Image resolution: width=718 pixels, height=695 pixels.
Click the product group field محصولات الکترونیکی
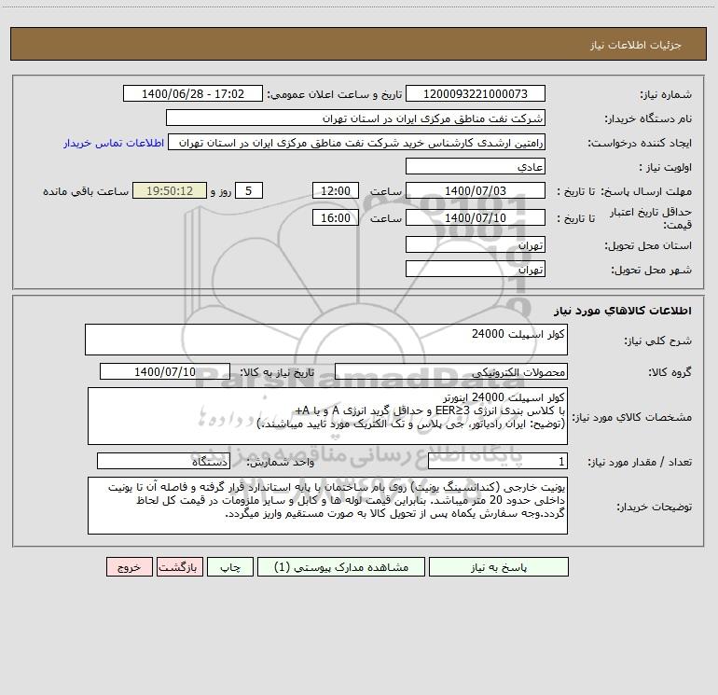click(451, 371)
